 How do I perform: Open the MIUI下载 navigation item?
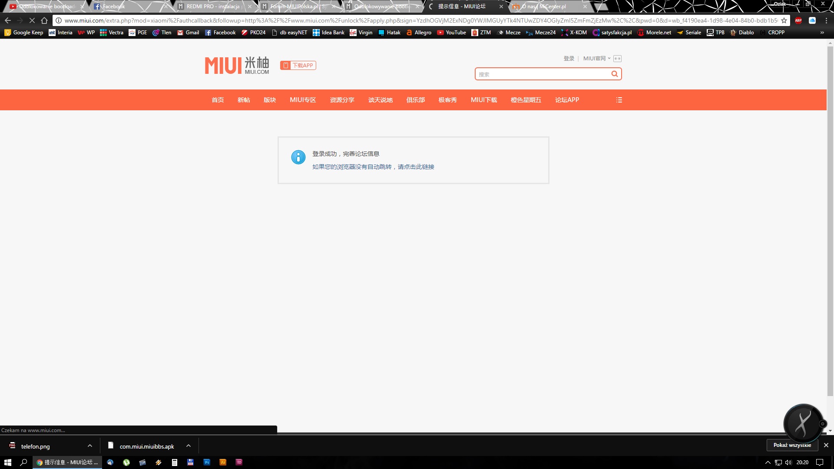tap(483, 100)
